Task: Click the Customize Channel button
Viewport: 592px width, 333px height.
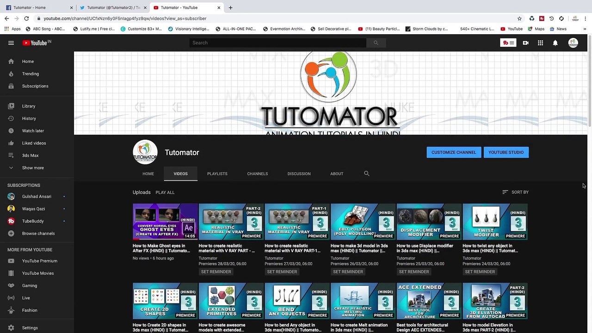Action: [454, 152]
